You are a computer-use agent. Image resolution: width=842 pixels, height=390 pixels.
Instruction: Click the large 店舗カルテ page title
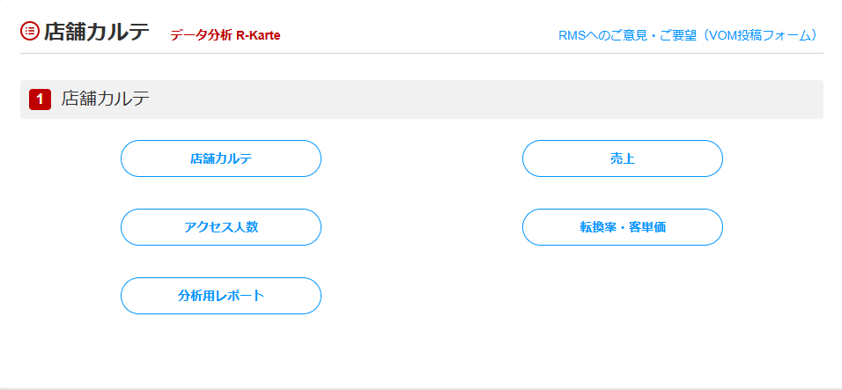[97, 32]
